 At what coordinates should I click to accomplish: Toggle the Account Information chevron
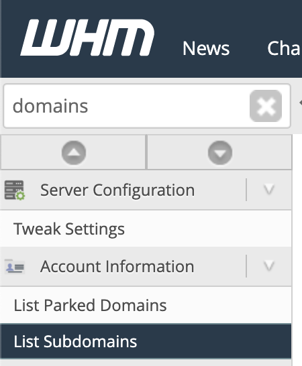click(269, 266)
